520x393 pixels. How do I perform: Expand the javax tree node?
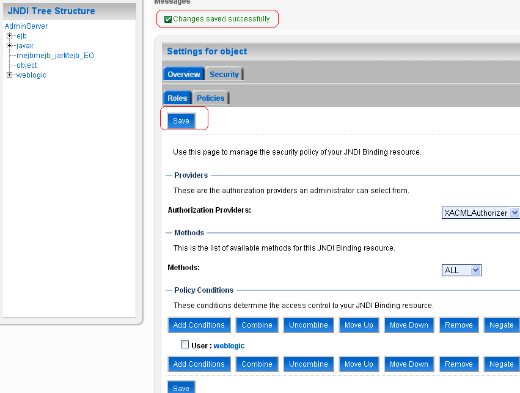9,46
